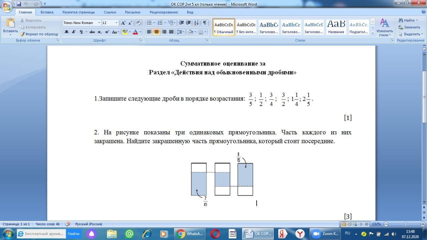Image resolution: width=427 pixels, height=240 pixels.
Task: Apply the Обычный style
Action: pos(224,27)
